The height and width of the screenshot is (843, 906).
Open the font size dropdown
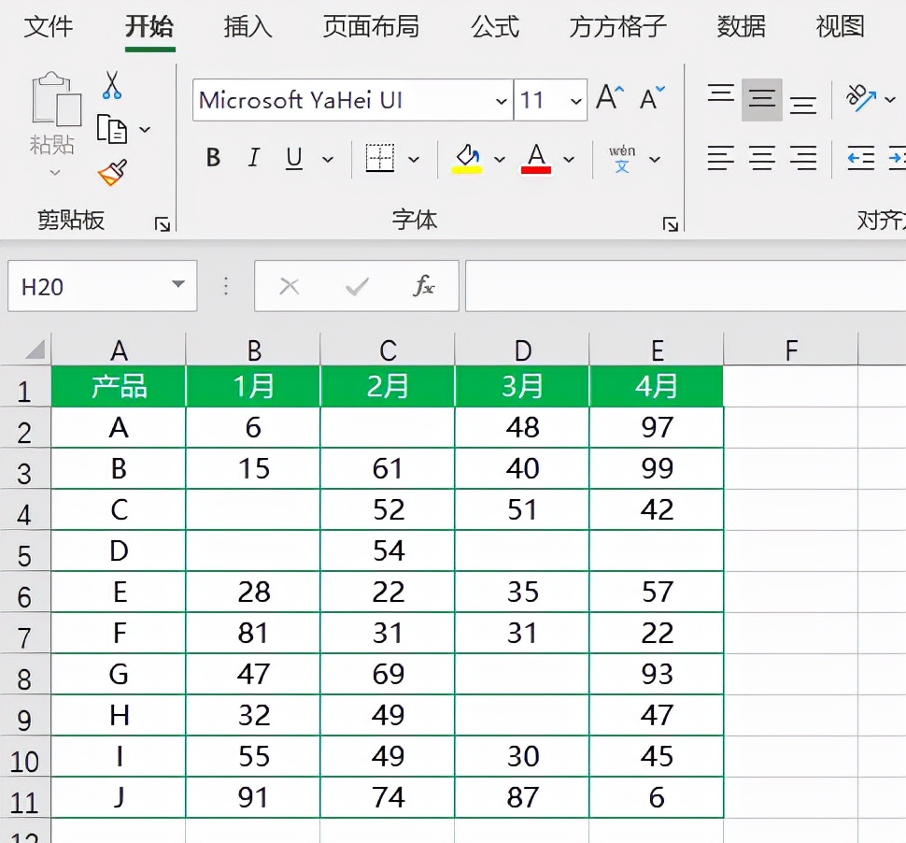[x=576, y=100]
